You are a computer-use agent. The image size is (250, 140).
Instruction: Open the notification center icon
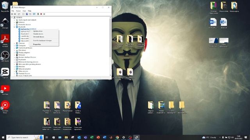(x=246, y=137)
